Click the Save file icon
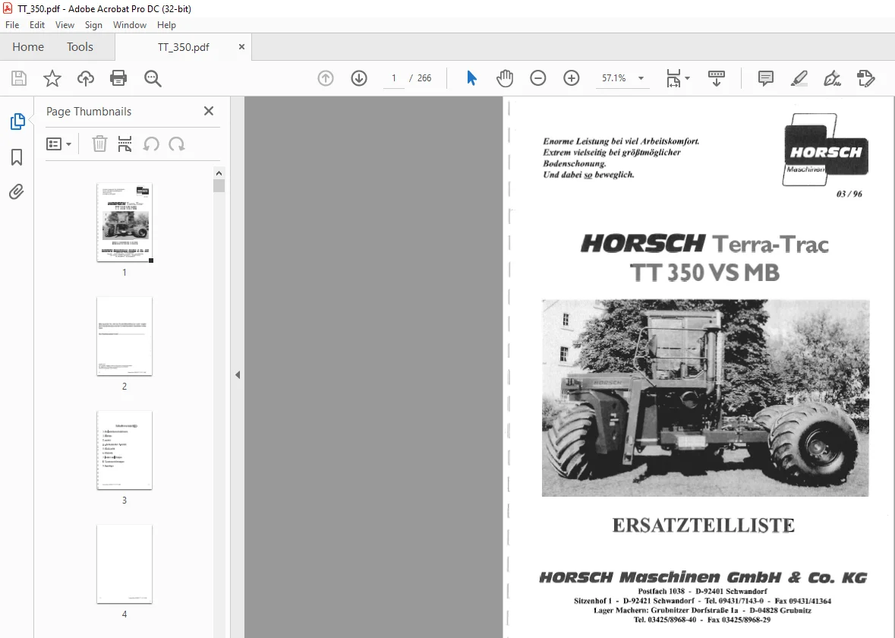This screenshot has height=638, width=895. tap(19, 78)
